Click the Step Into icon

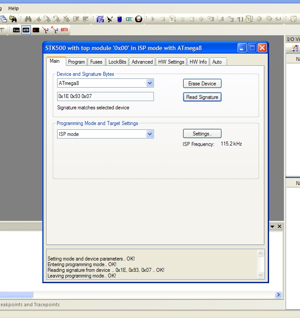(211, 19)
